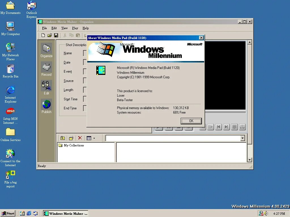Click the scroll up arrow in Movie Maker
The width and height of the screenshot is (290, 217).
click(x=250, y=42)
